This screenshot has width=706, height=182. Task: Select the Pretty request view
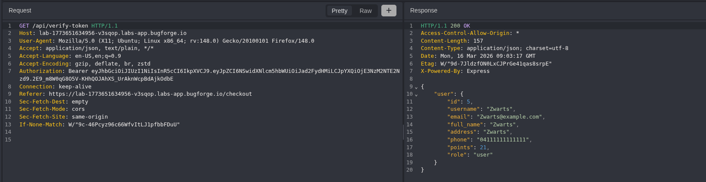pos(339,11)
